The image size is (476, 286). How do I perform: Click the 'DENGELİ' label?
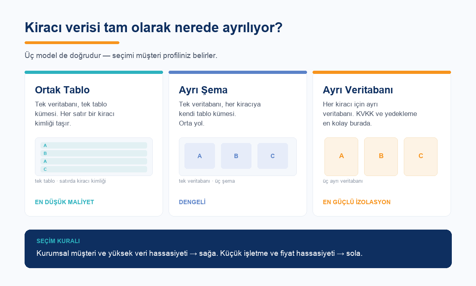click(x=192, y=202)
